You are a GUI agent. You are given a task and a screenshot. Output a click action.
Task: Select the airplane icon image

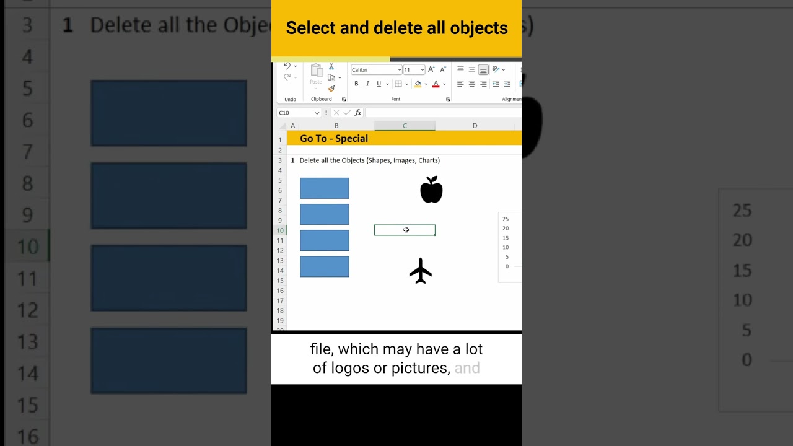pos(421,271)
